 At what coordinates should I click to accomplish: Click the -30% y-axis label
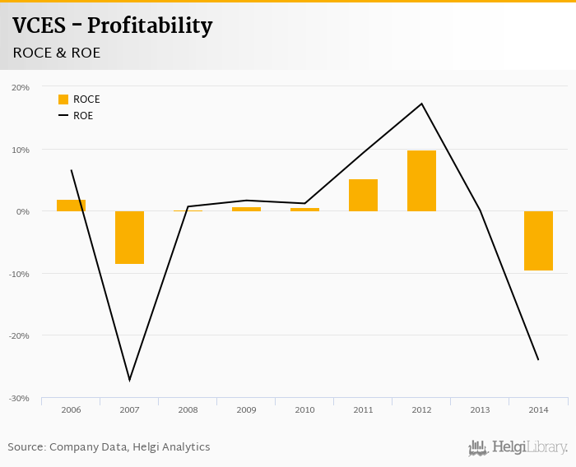click(19, 398)
